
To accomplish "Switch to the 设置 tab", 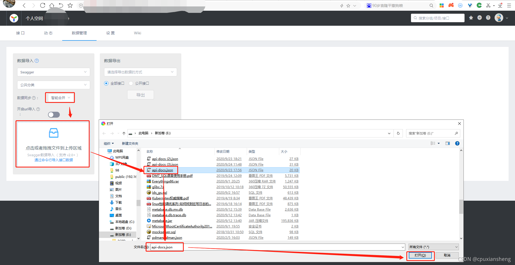I will [x=111, y=33].
